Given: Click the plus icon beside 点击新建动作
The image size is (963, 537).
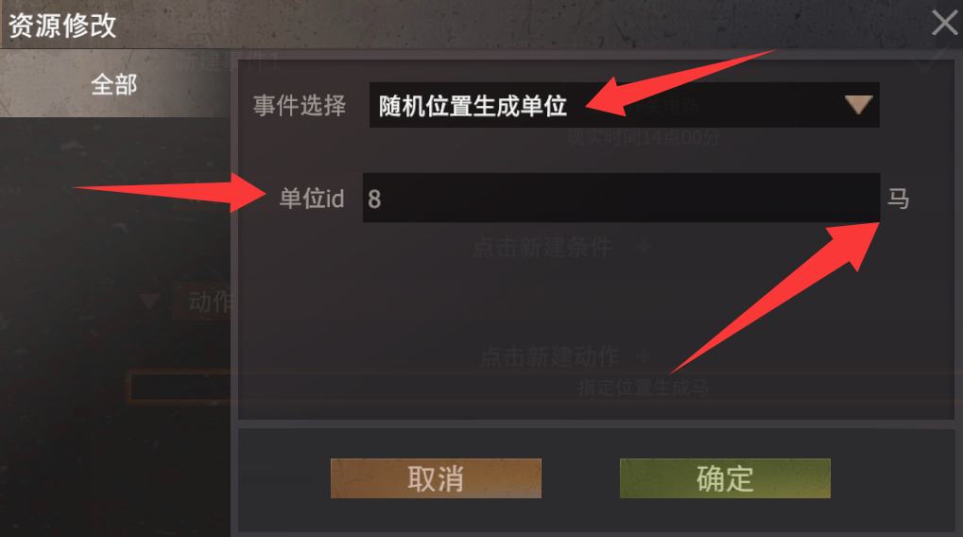Looking at the screenshot, I should pyautogui.click(x=644, y=355).
